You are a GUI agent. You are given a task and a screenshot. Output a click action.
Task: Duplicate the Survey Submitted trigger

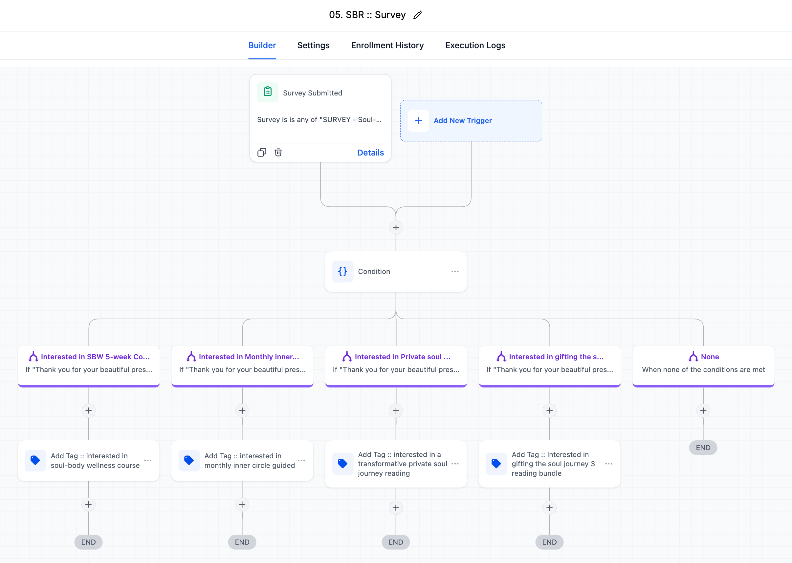(x=262, y=153)
